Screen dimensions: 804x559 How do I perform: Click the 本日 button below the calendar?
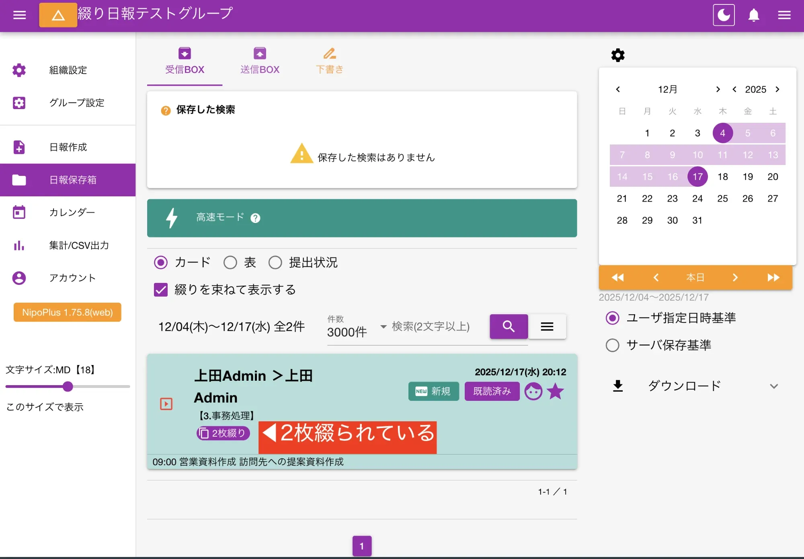pos(696,277)
